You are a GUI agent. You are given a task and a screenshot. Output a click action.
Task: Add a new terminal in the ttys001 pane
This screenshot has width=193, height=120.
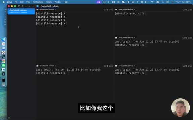pos(184,66)
